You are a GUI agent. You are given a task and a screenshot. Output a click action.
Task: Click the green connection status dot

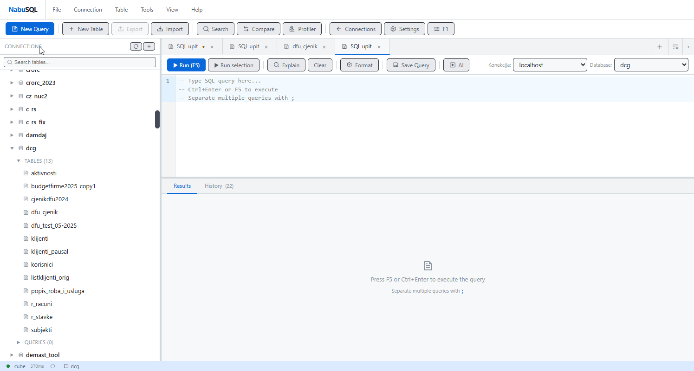pos(8,366)
